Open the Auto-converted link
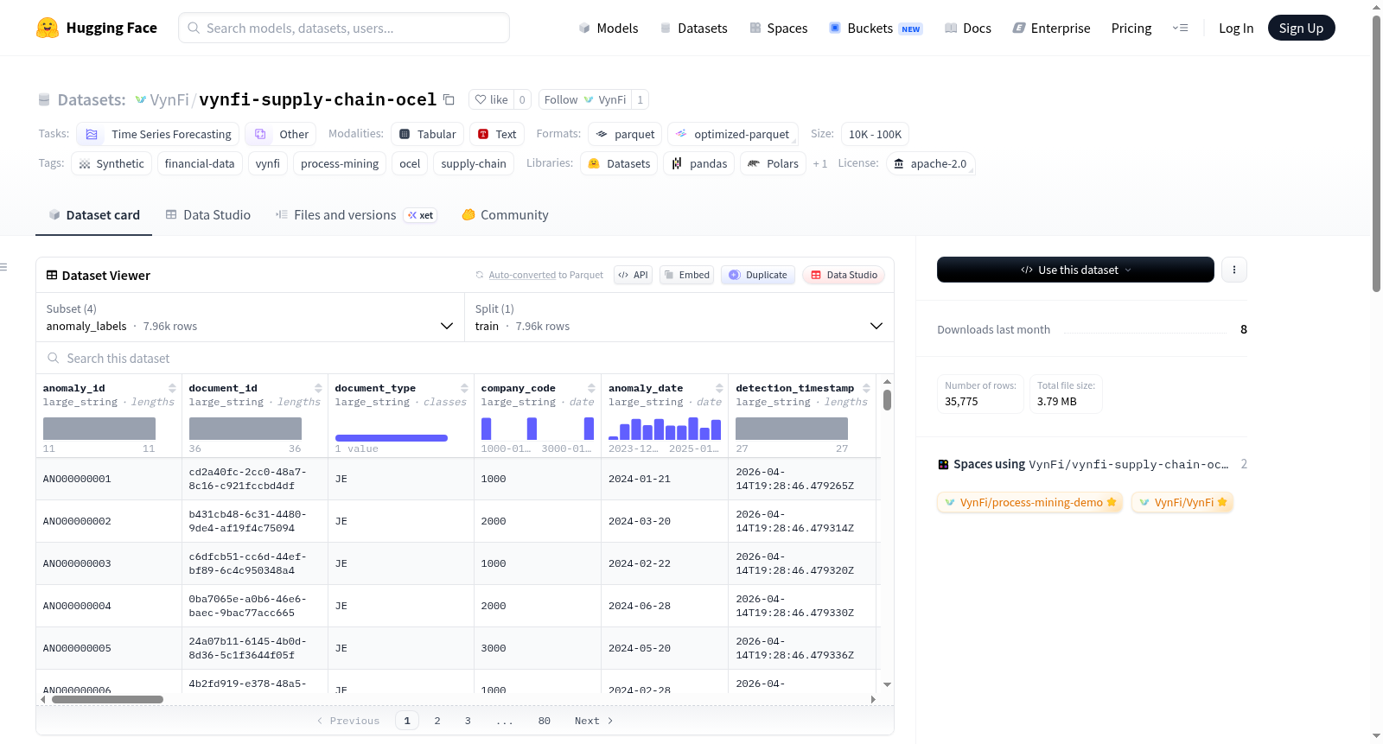The height and width of the screenshot is (744, 1383). click(522, 275)
